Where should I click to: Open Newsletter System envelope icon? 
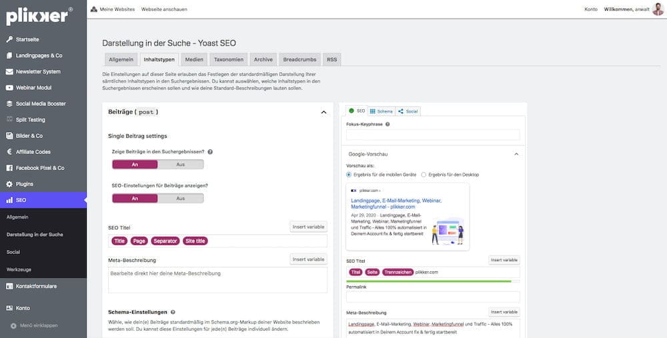click(x=9, y=71)
